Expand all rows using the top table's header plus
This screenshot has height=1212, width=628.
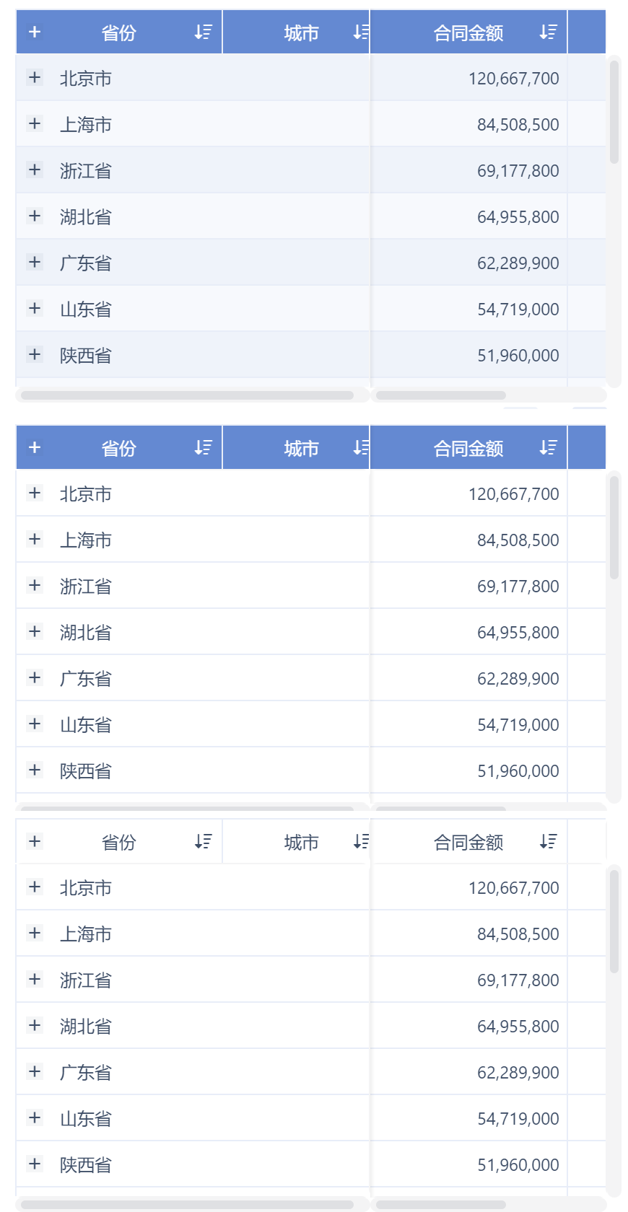coord(35,32)
